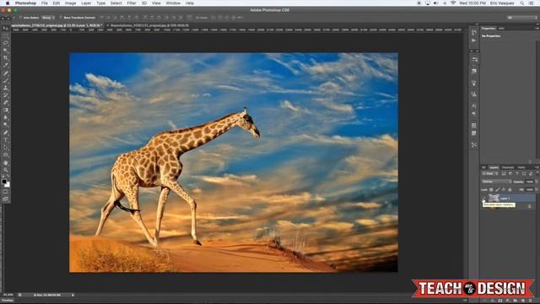Expand the collapsed panel dock arrows
The image size is (540, 304).
477,24
